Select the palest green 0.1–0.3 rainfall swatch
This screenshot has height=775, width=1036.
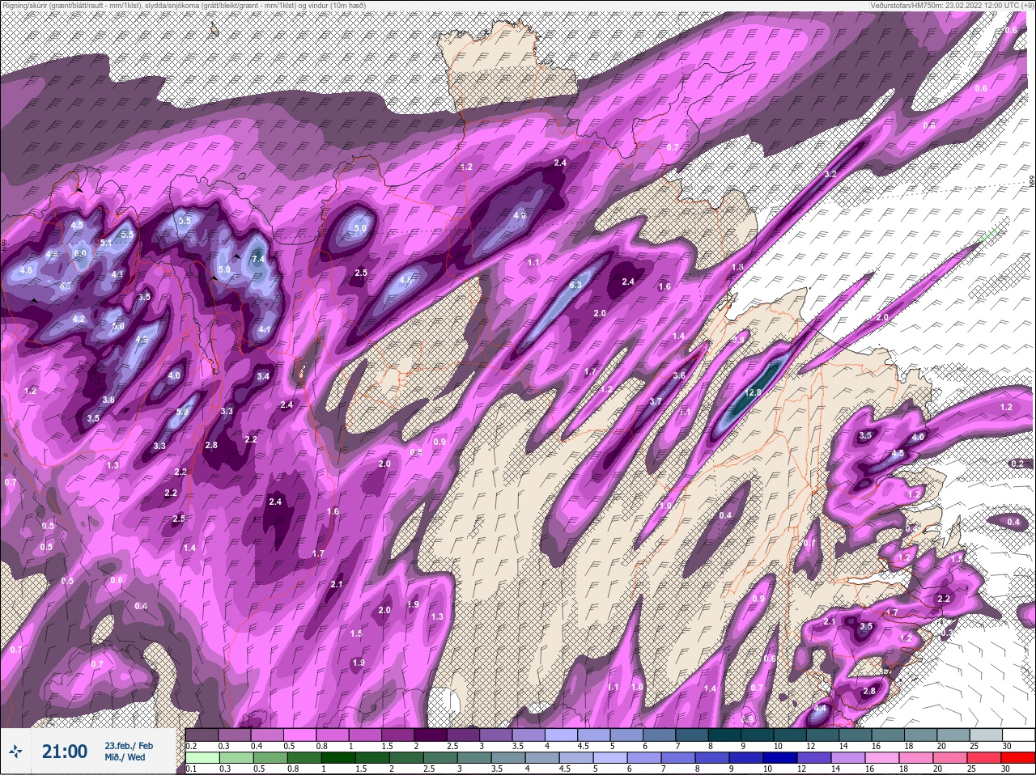(x=202, y=758)
